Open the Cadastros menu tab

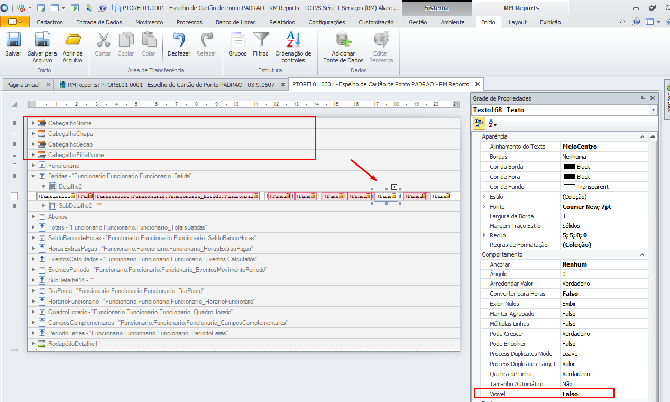coord(50,22)
